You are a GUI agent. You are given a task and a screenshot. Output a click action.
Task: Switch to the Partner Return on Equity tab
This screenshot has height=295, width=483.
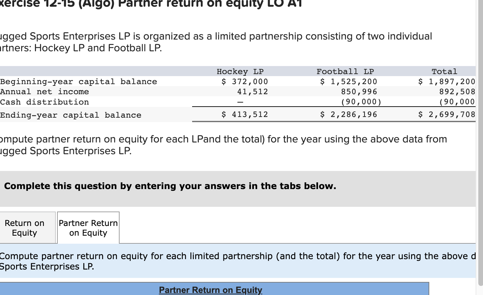click(x=88, y=227)
